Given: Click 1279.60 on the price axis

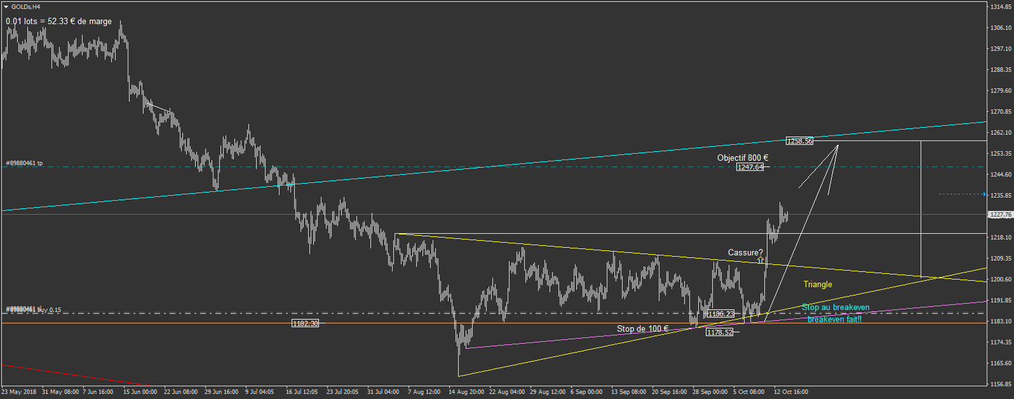Looking at the screenshot, I should coord(1001,91).
